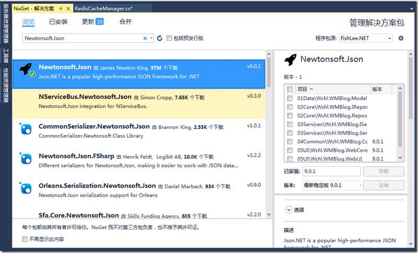Clear the search box with the X icon
Viewport: 418px width, 253px height.
(x=145, y=38)
